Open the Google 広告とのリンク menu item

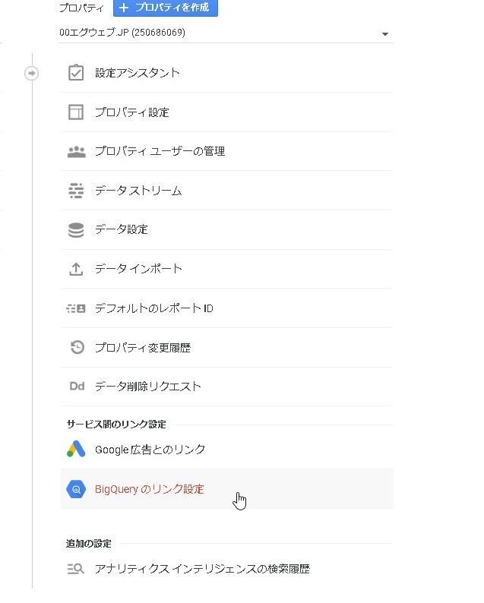[x=150, y=450]
